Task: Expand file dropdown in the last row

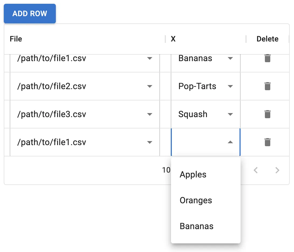Action: click(x=150, y=142)
